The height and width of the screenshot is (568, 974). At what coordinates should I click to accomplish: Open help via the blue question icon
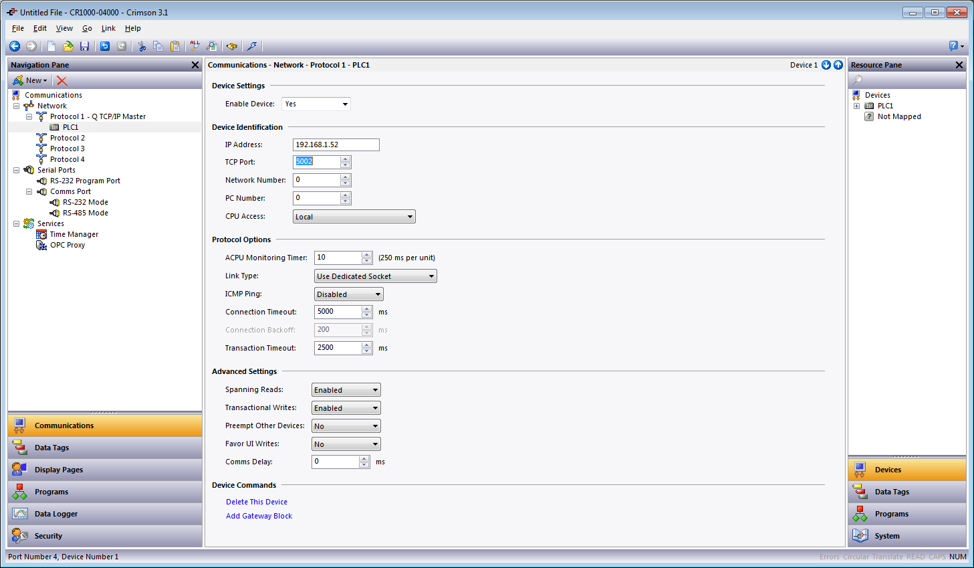(x=954, y=46)
